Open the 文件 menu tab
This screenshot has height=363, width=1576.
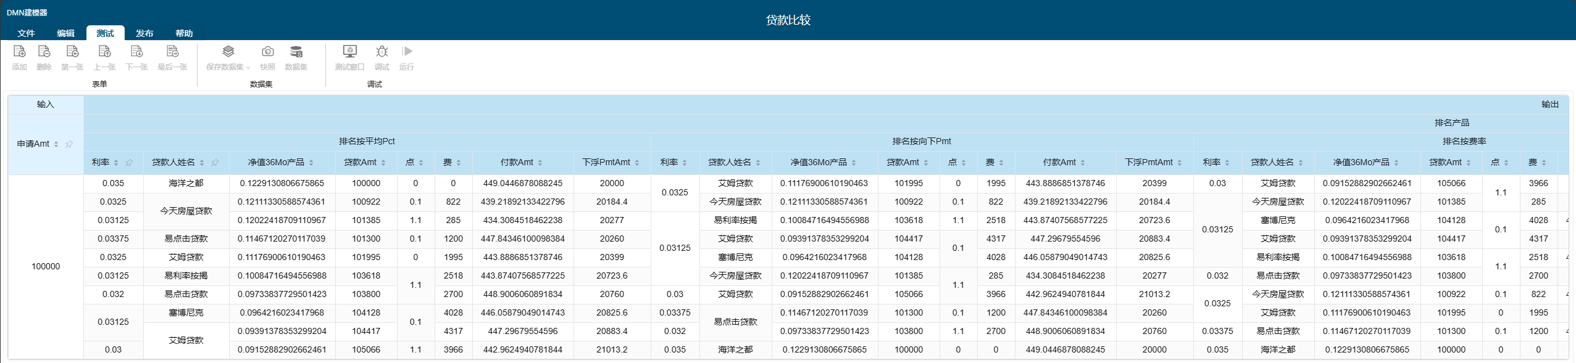[26, 33]
